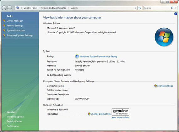
Task: Open Performance under See also
Action: [x=13, y=126]
